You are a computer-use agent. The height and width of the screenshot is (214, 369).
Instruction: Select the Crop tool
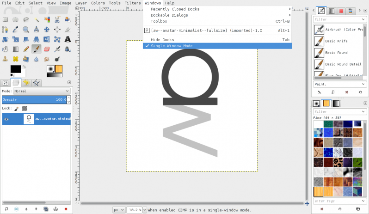68,30
